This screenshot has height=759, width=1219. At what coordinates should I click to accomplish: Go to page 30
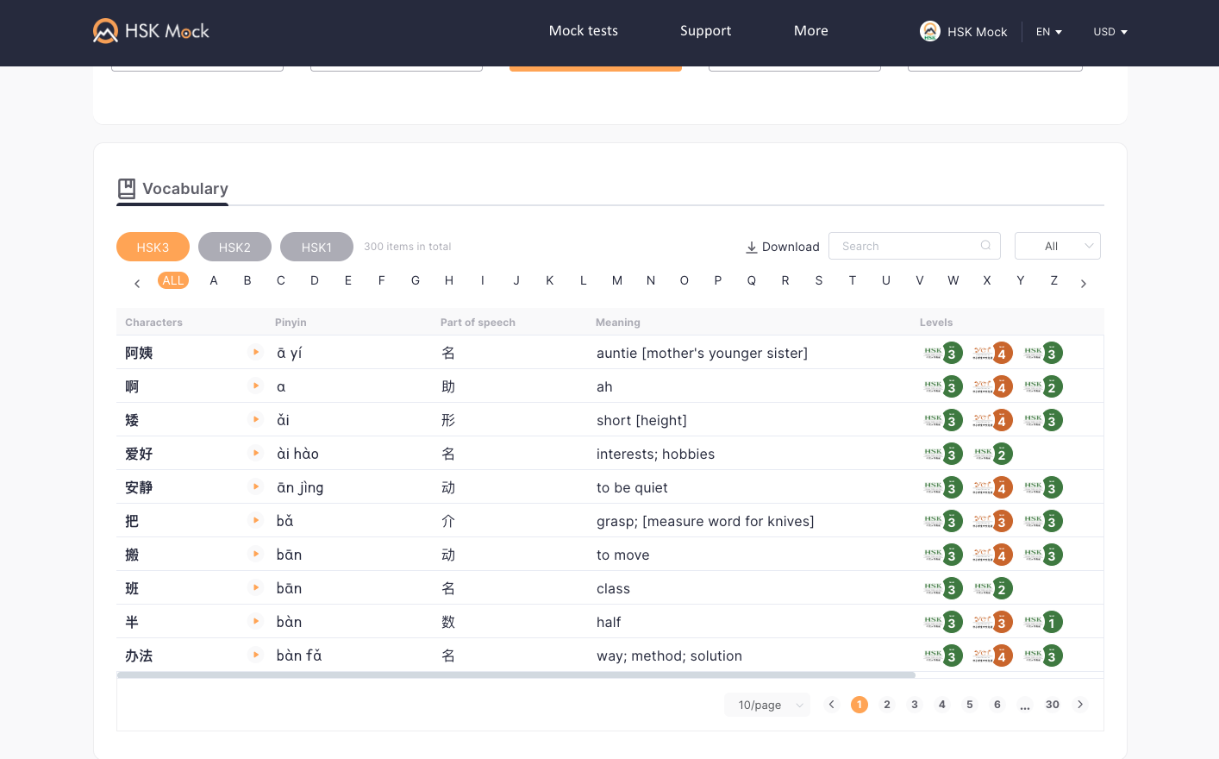[x=1053, y=705]
